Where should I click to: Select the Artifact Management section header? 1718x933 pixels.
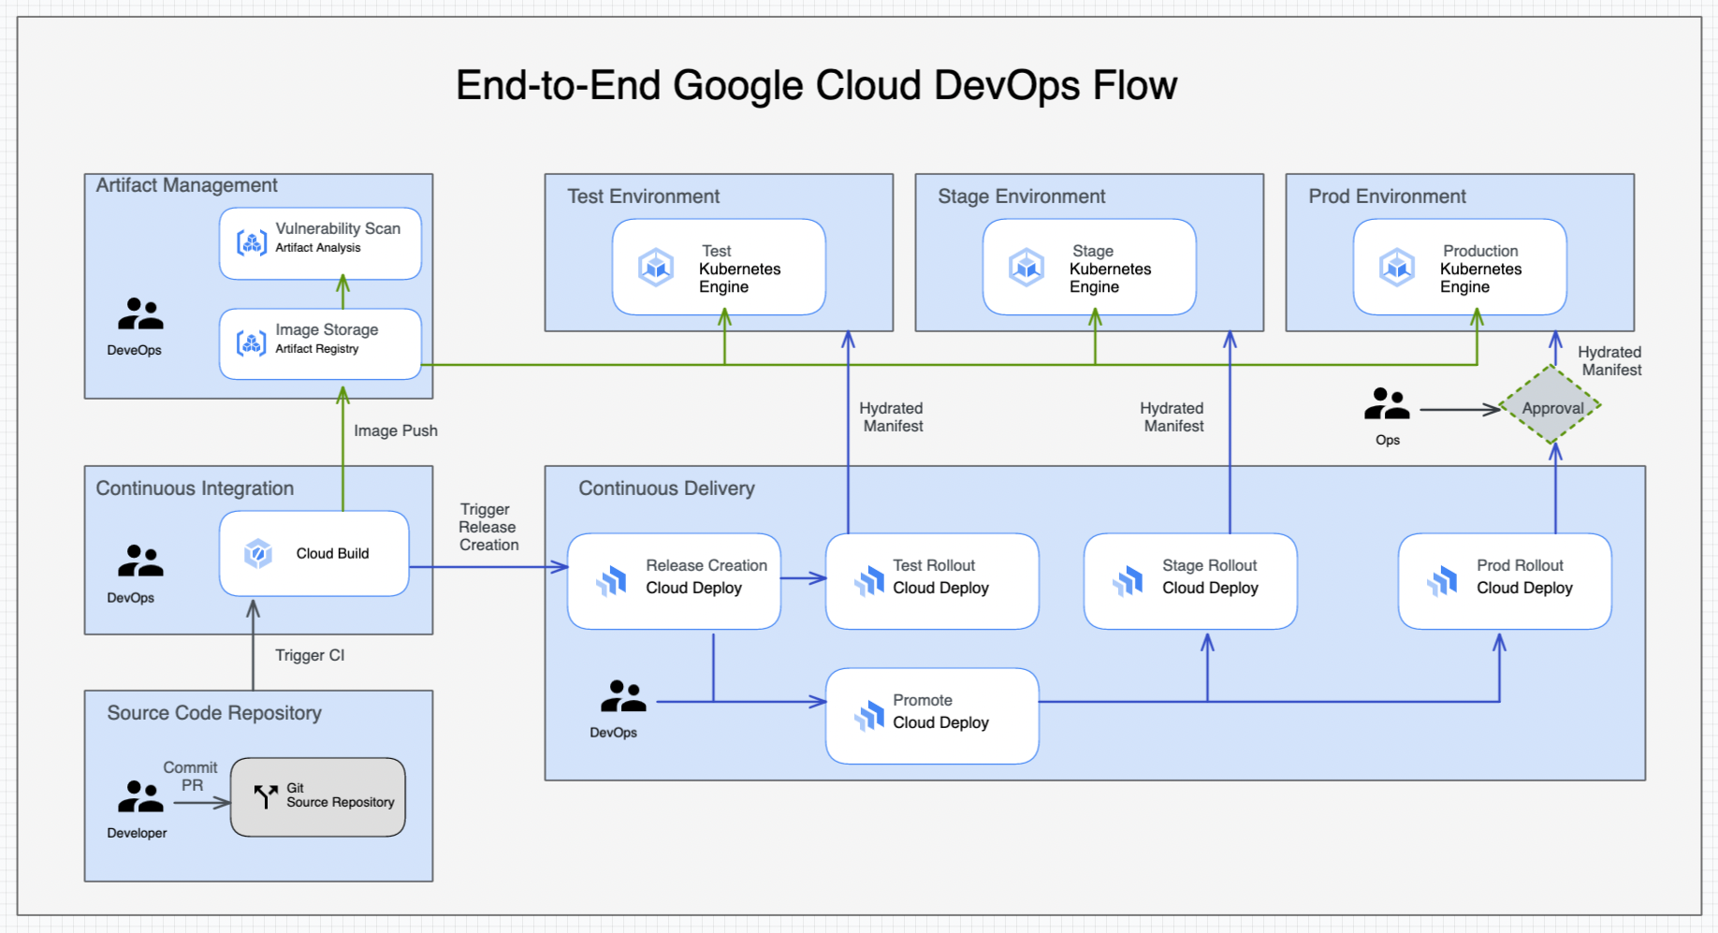186,184
